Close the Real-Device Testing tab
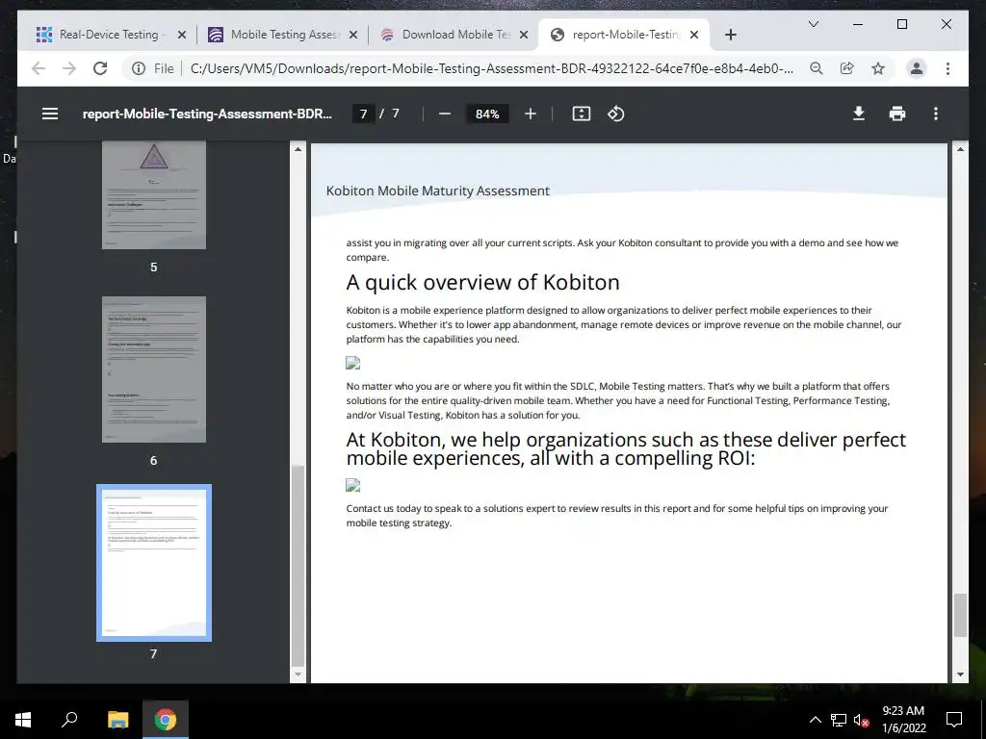 (x=182, y=35)
